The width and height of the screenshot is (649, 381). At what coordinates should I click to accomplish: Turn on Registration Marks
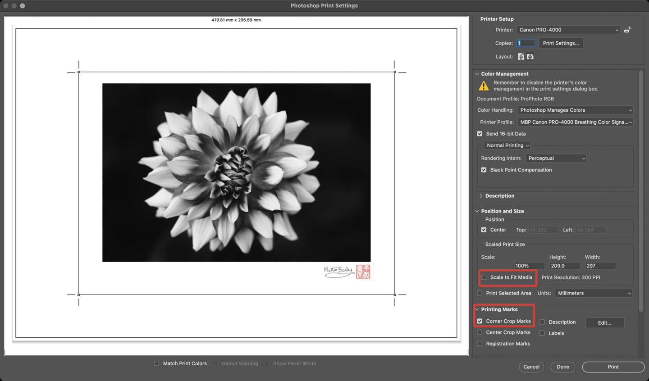pos(480,344)
